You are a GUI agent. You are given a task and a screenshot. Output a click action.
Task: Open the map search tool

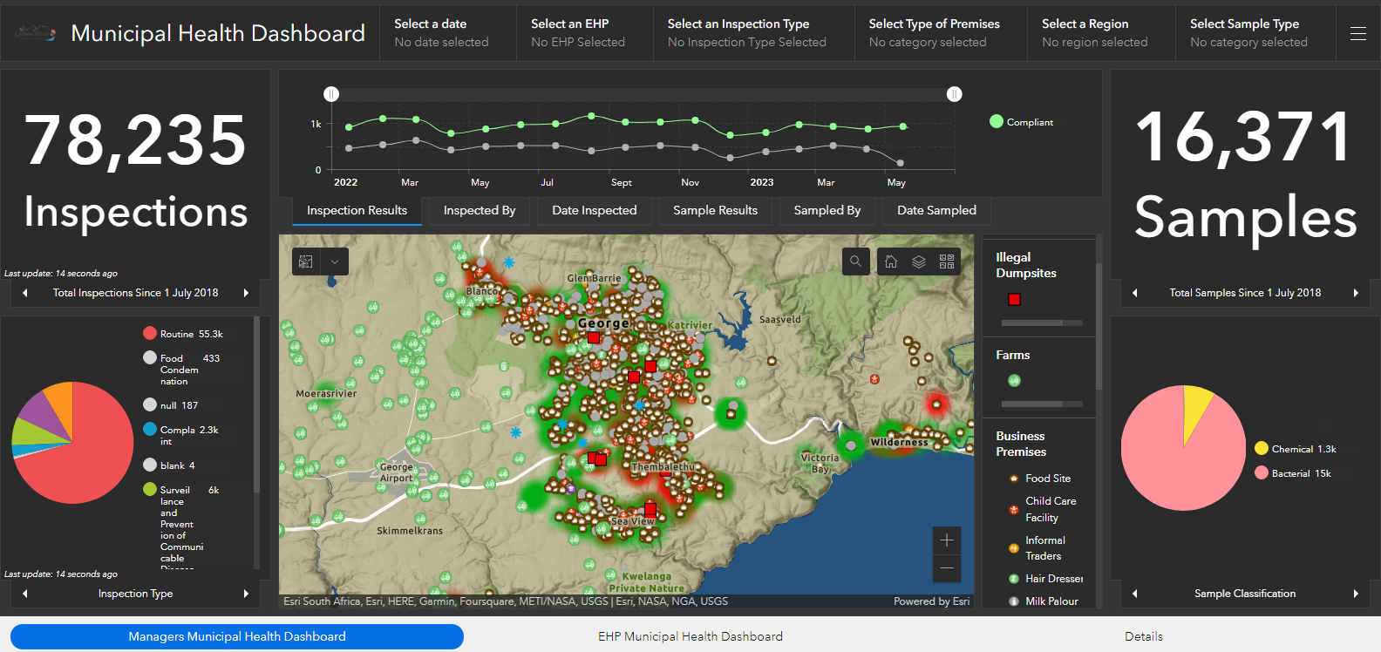click(856, 261)
